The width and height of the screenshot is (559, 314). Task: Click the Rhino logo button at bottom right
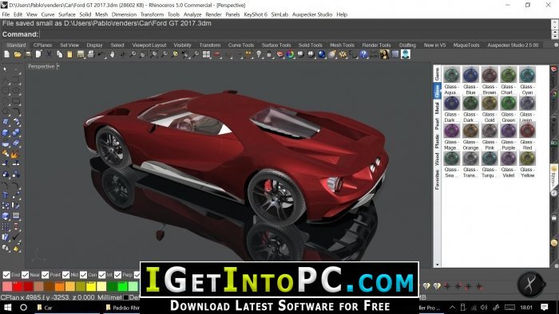coord(531,285)
